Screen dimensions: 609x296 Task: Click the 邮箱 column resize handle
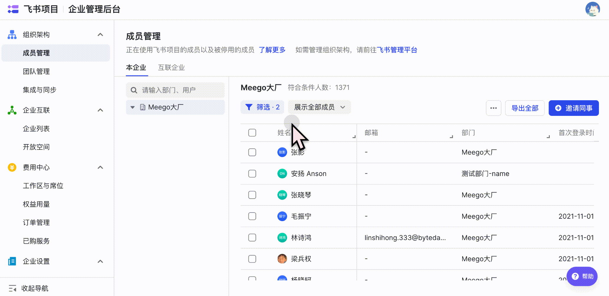451,137
